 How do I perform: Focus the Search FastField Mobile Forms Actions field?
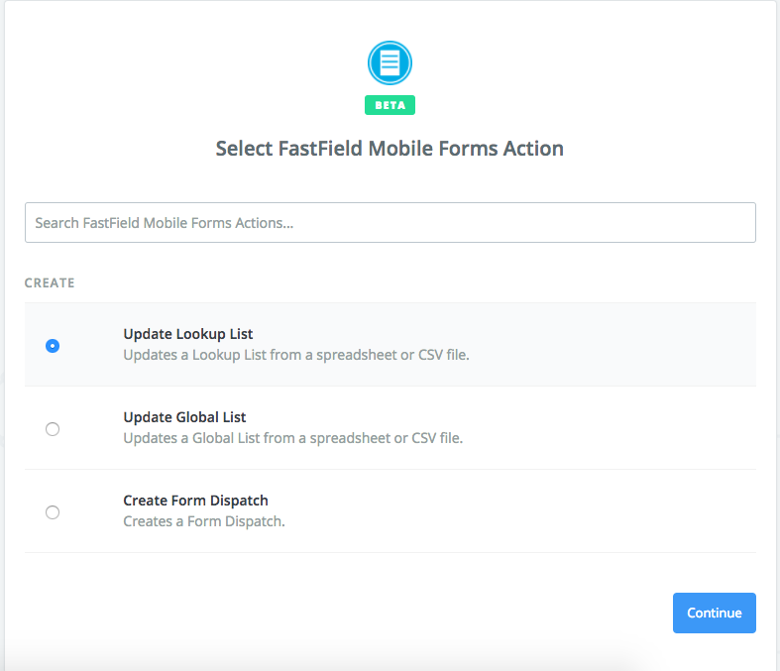coord(390,223)
